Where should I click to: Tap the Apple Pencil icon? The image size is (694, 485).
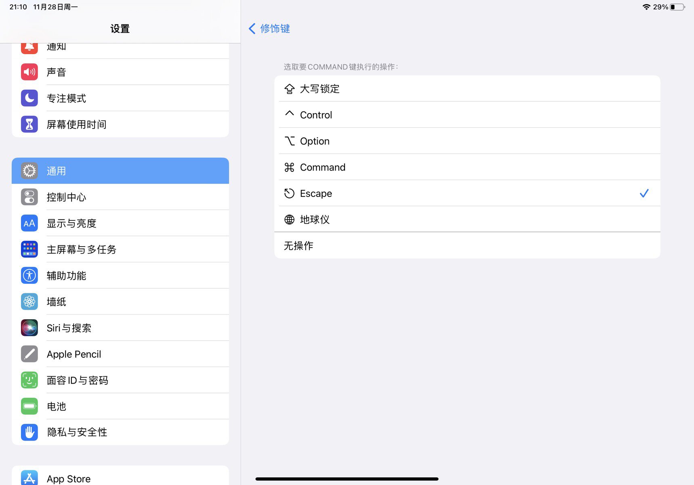pyautogui.click(x=29, y=354)
